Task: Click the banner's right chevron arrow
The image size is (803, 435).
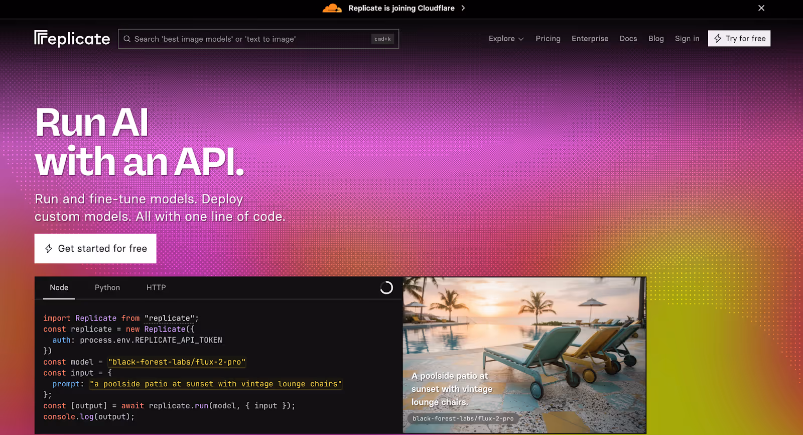Action: click(x=463, y=8)
